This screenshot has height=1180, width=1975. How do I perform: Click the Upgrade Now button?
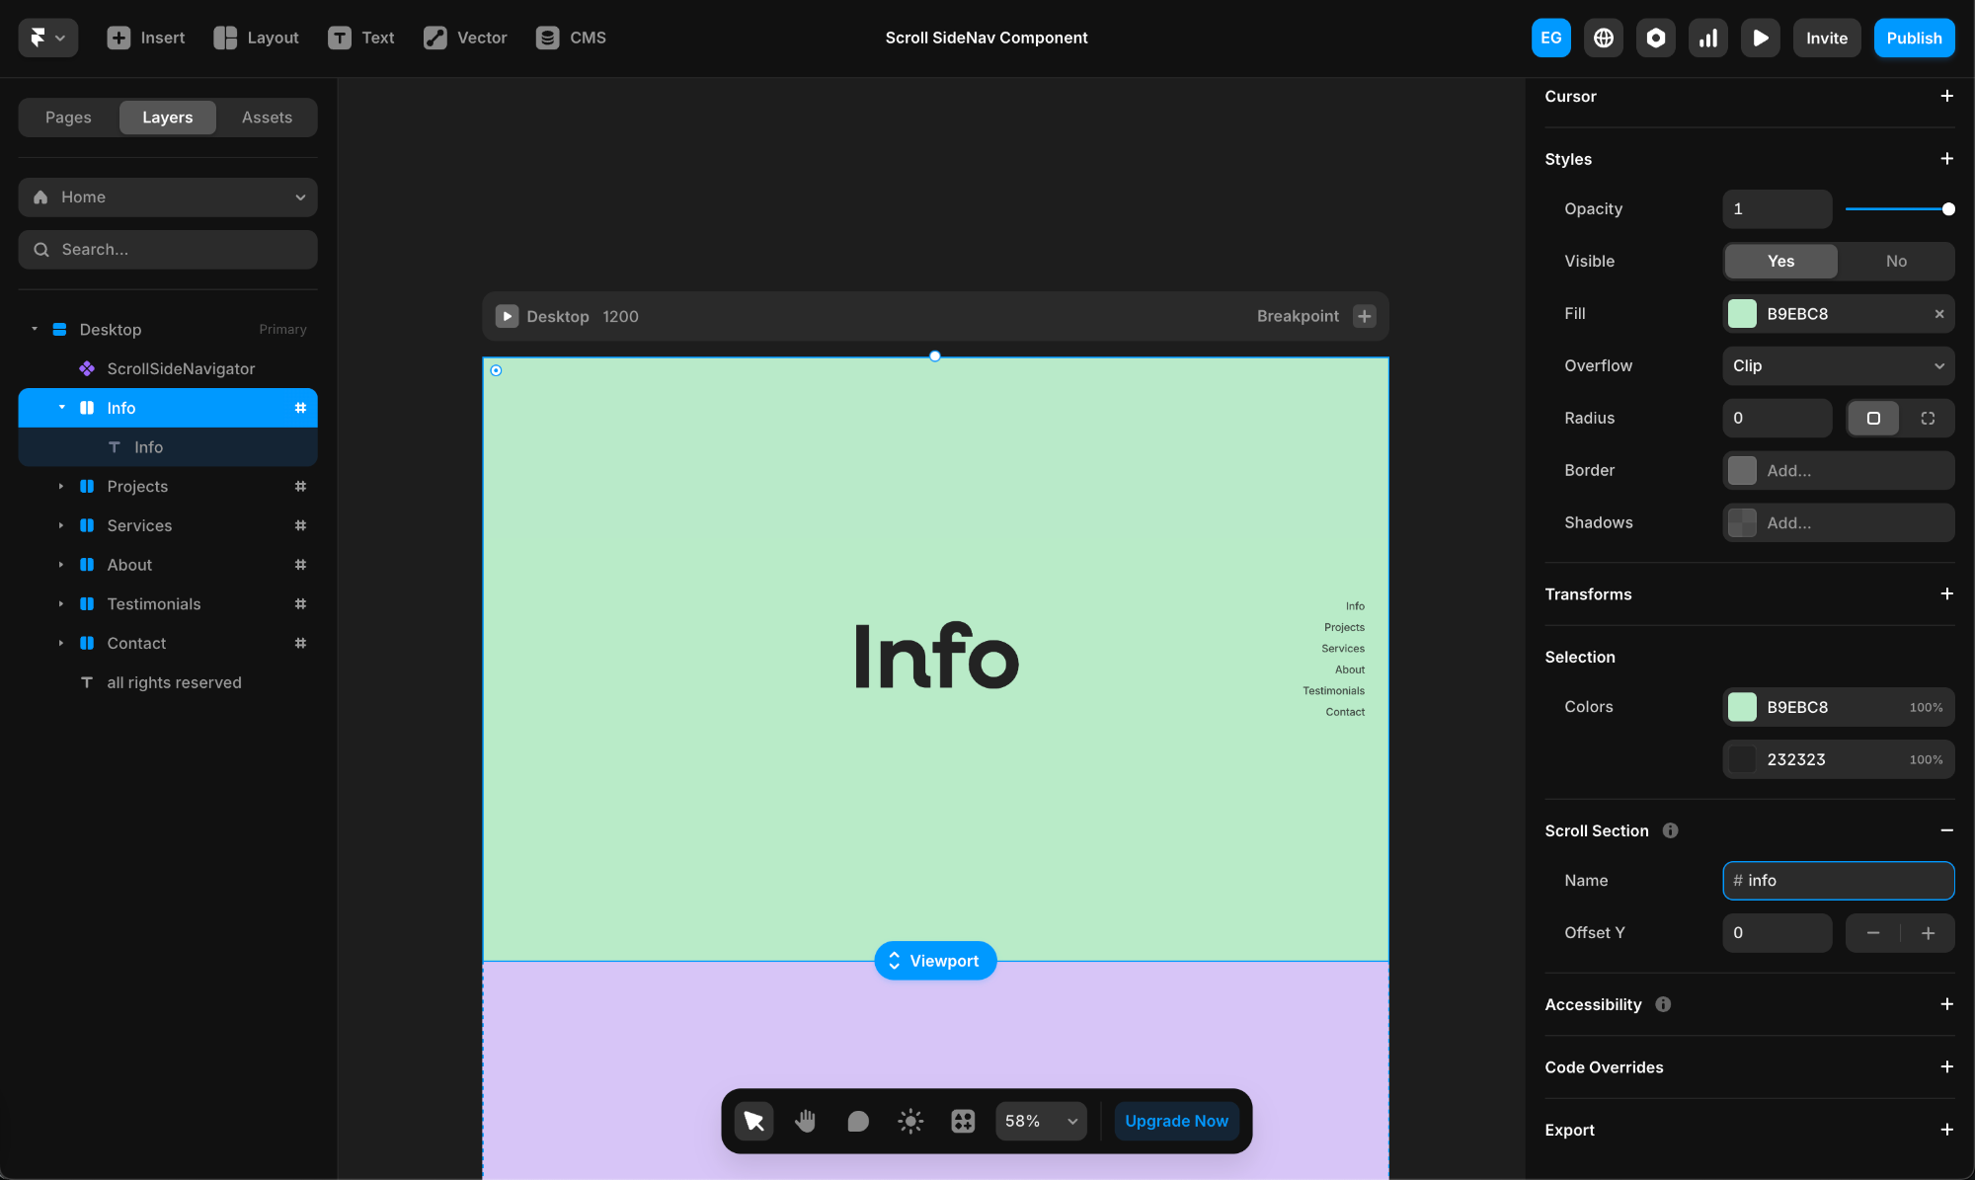click(1176, 1121)
